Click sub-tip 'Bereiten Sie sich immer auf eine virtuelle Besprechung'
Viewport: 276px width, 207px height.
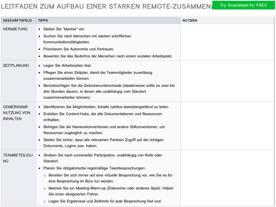click(x=110, y=178)
